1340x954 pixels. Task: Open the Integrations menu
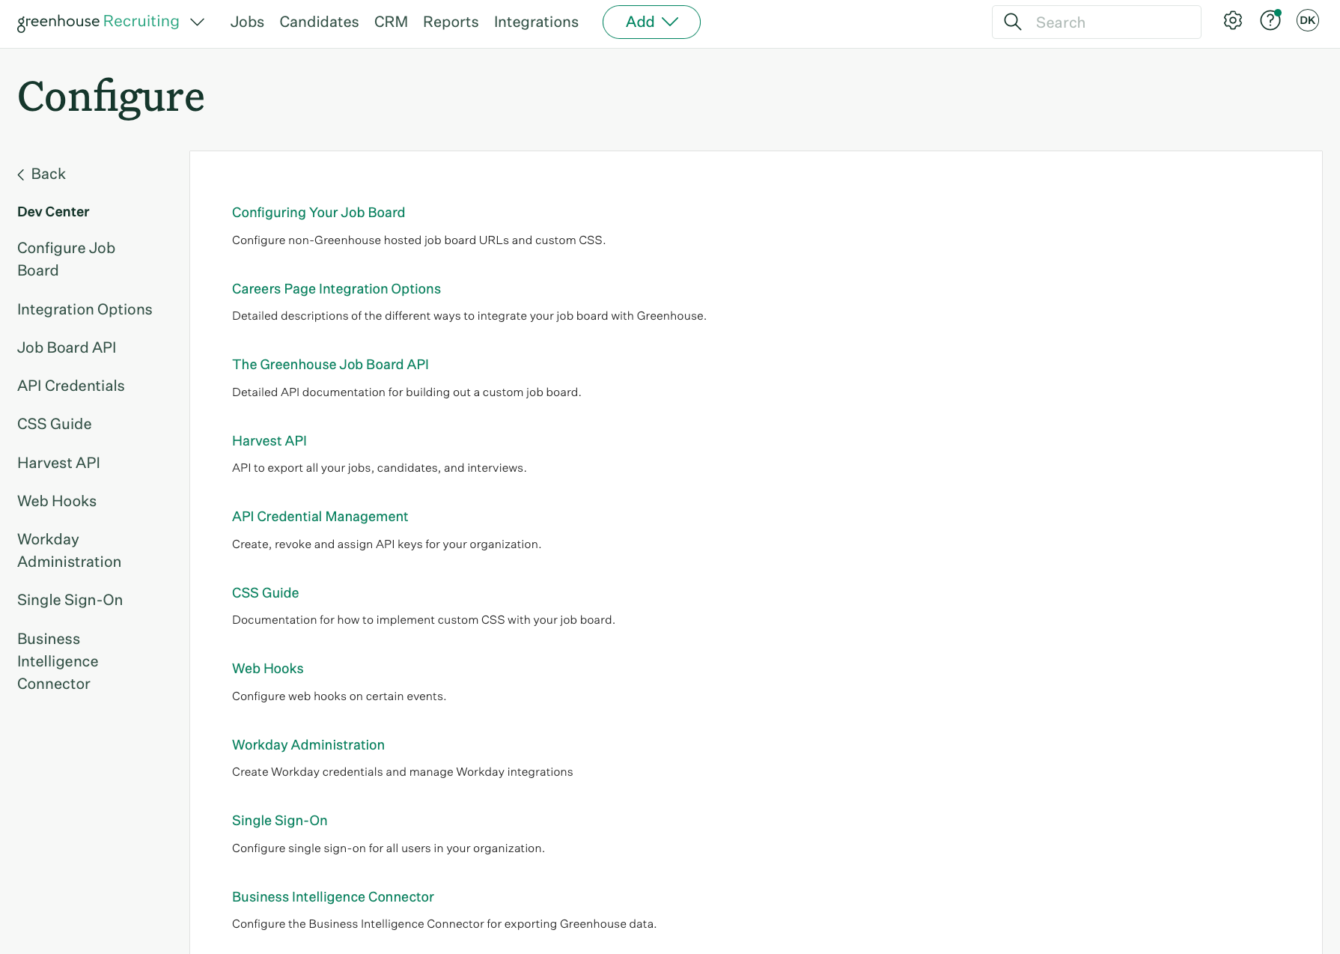pos(536,22)
